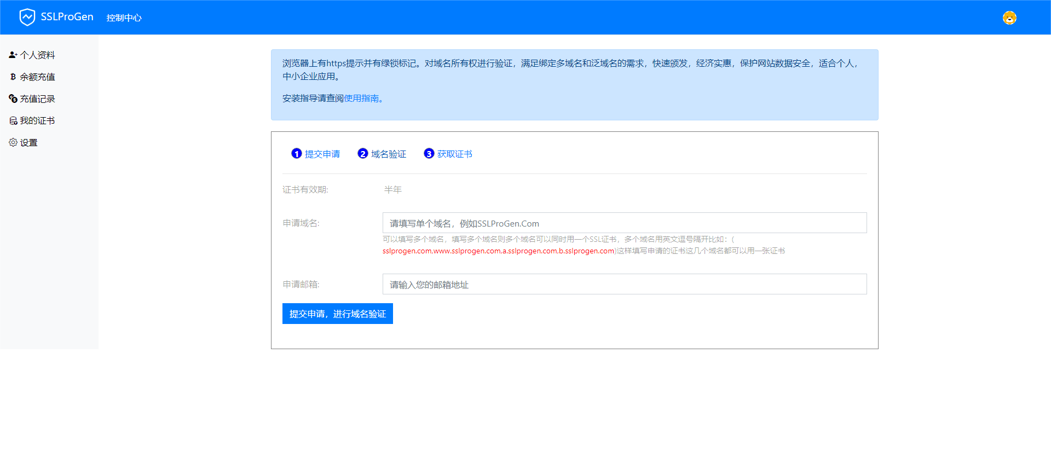
Task: Click the person icon beside 个人资料
Action: click(13, 55)
